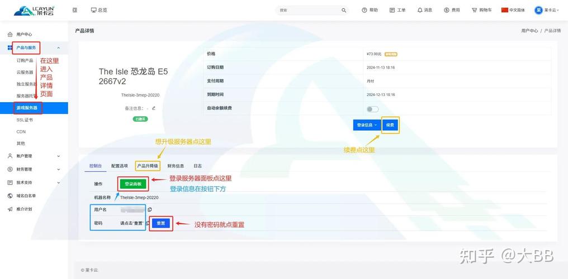Switch to the 日志 tab
Viewport: 568px width, 279px height.
tap(197, 166)
